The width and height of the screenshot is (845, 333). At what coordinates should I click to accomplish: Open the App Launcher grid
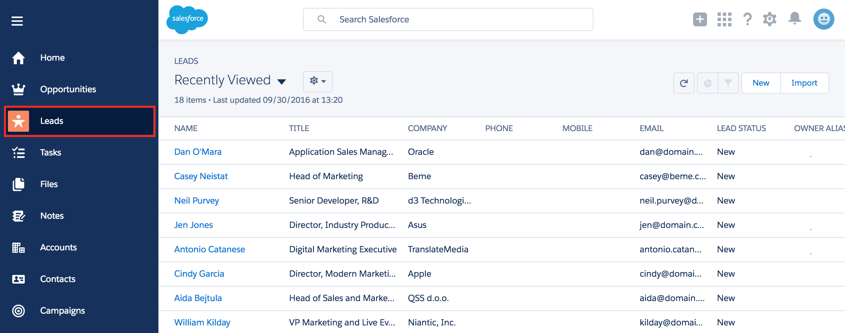(725, 19)
